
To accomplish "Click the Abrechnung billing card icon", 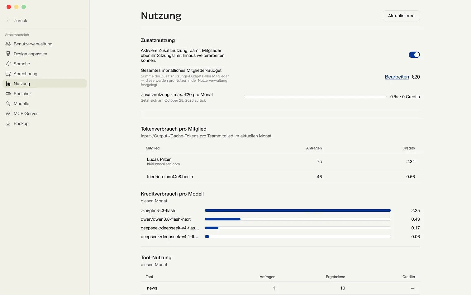I will (x=8, y=74).
